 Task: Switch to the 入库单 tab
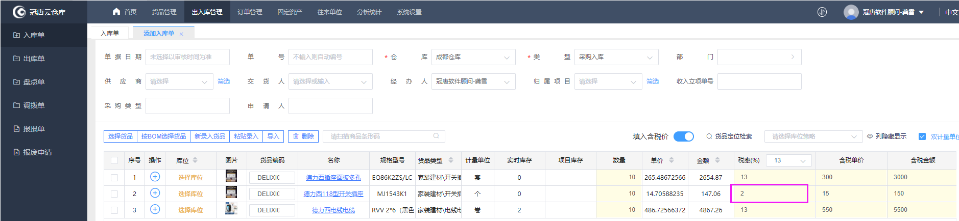[x=110, y=33]
